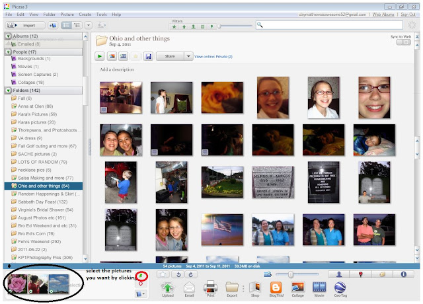The width and height of the screenshot is (423, 304).
Task: Toggle starred photos filter
Action: (x=174, y=26)
